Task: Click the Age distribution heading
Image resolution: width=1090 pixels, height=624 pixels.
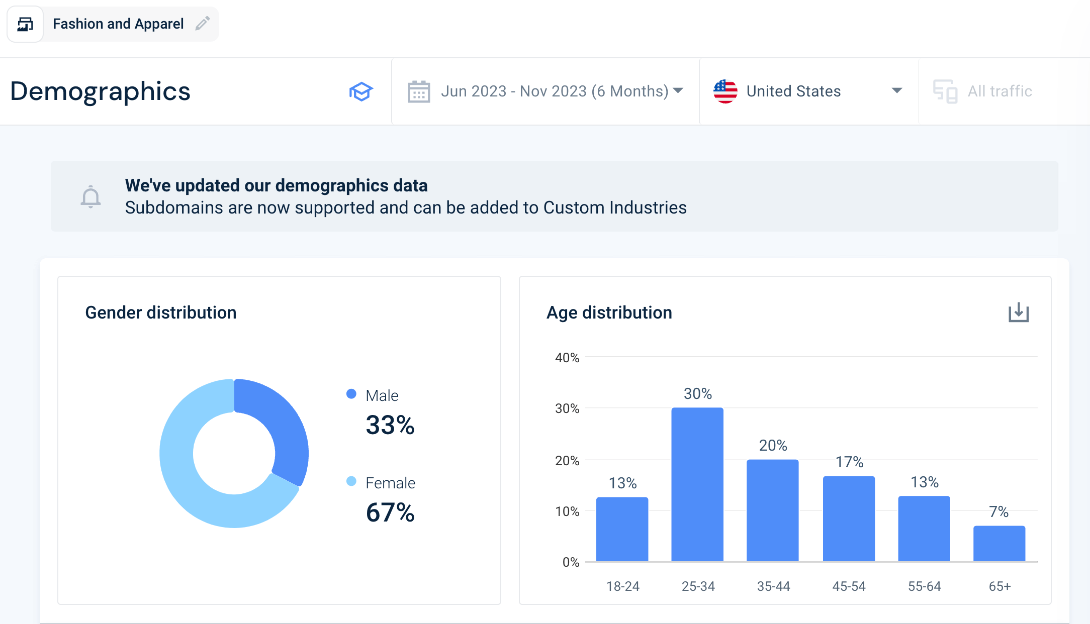Action: 609,313
